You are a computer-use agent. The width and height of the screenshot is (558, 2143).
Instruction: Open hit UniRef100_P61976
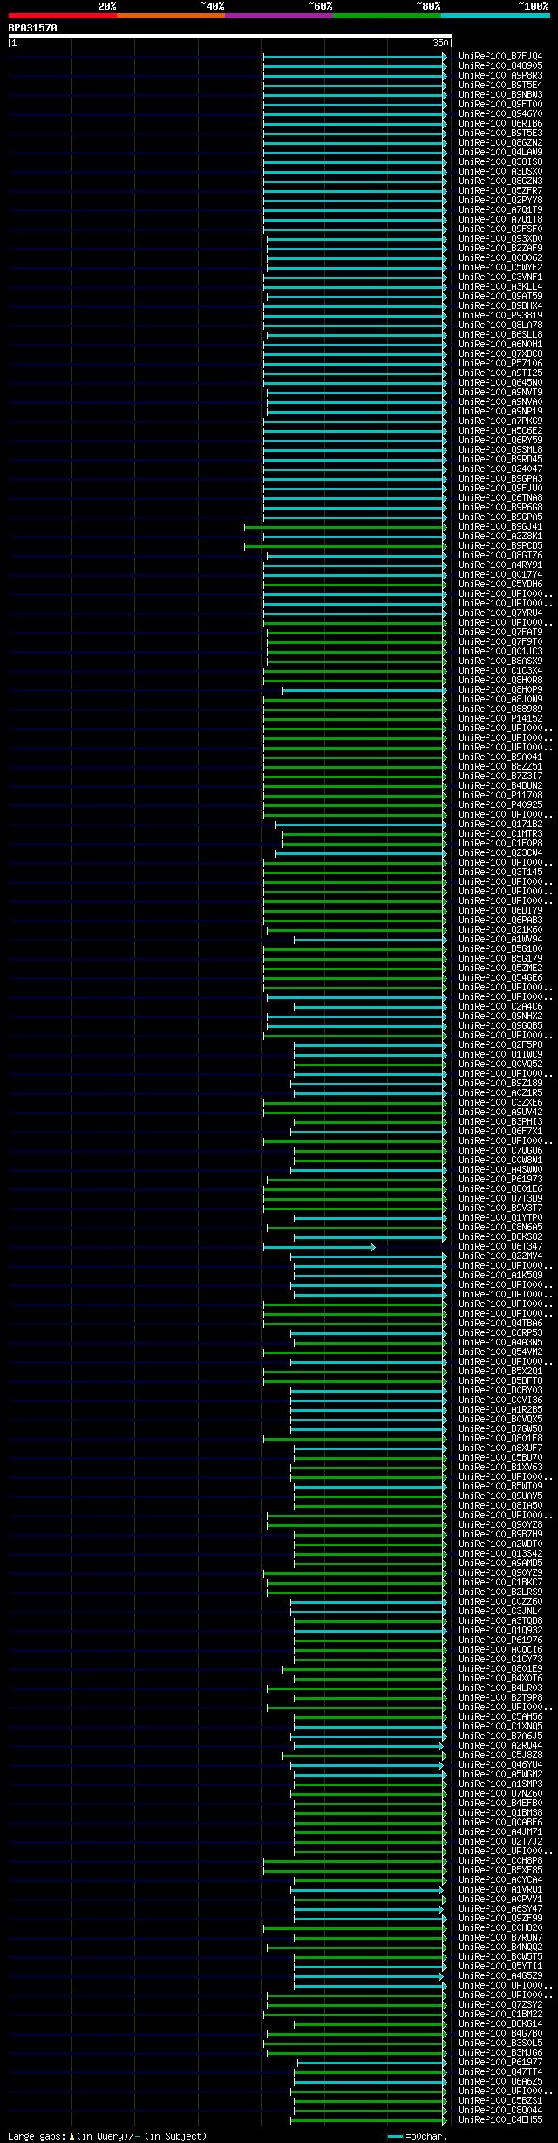[x=500, y=1640]
